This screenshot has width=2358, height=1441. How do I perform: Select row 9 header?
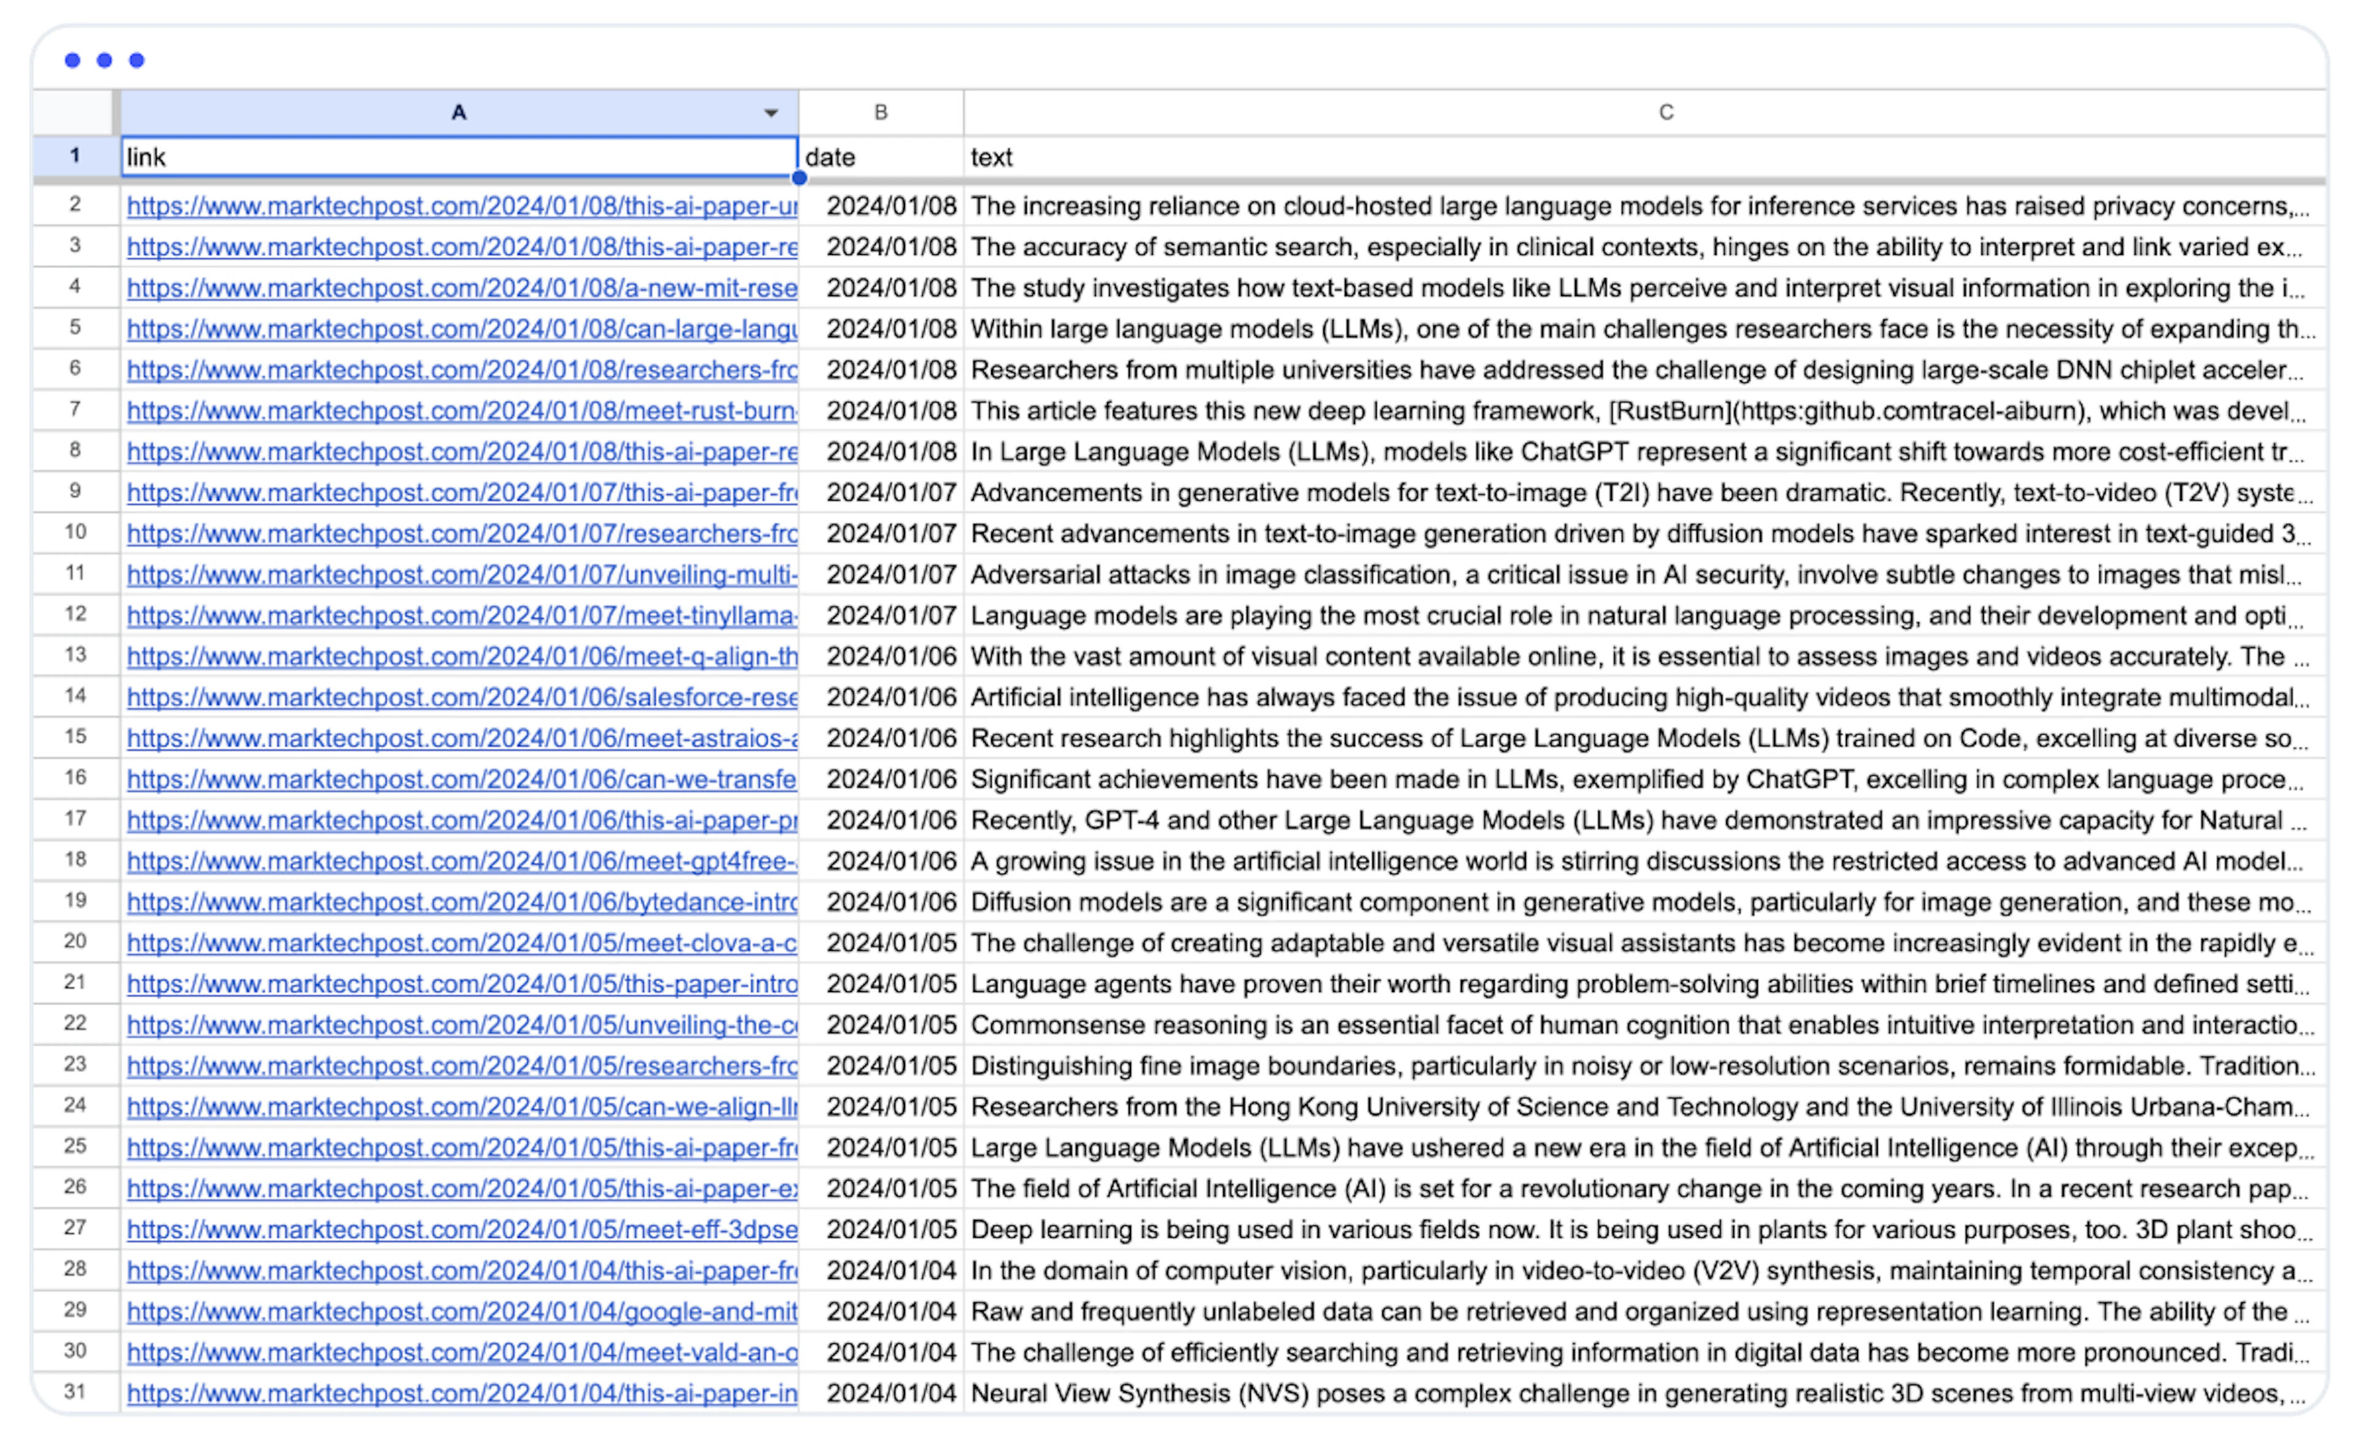pos(75,491)
